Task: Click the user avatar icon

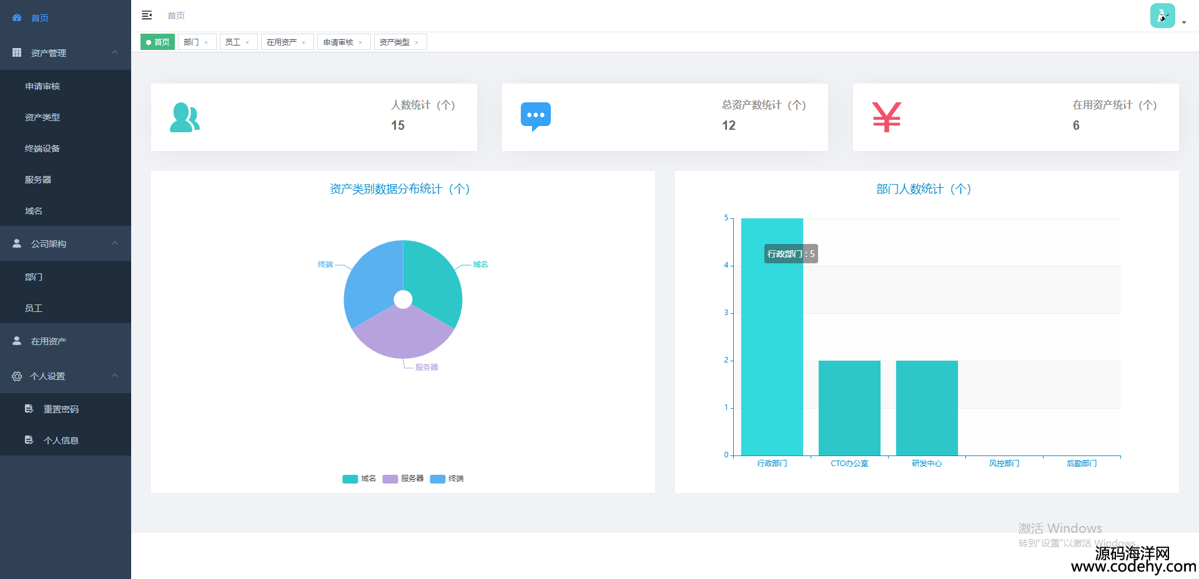Action: tap(1162, 16)
